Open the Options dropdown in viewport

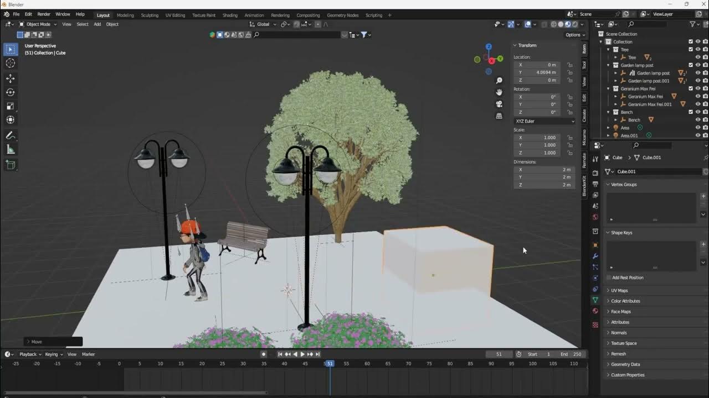click(x=575, y=35)
